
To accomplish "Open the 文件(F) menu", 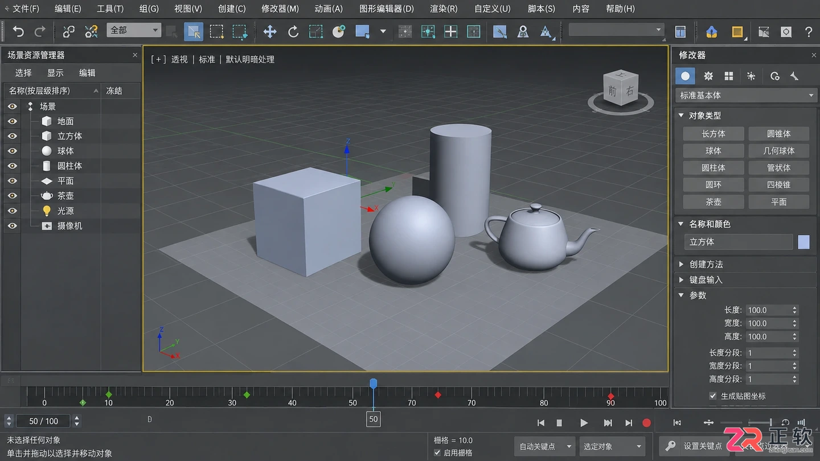I will (x=26, y=9).
